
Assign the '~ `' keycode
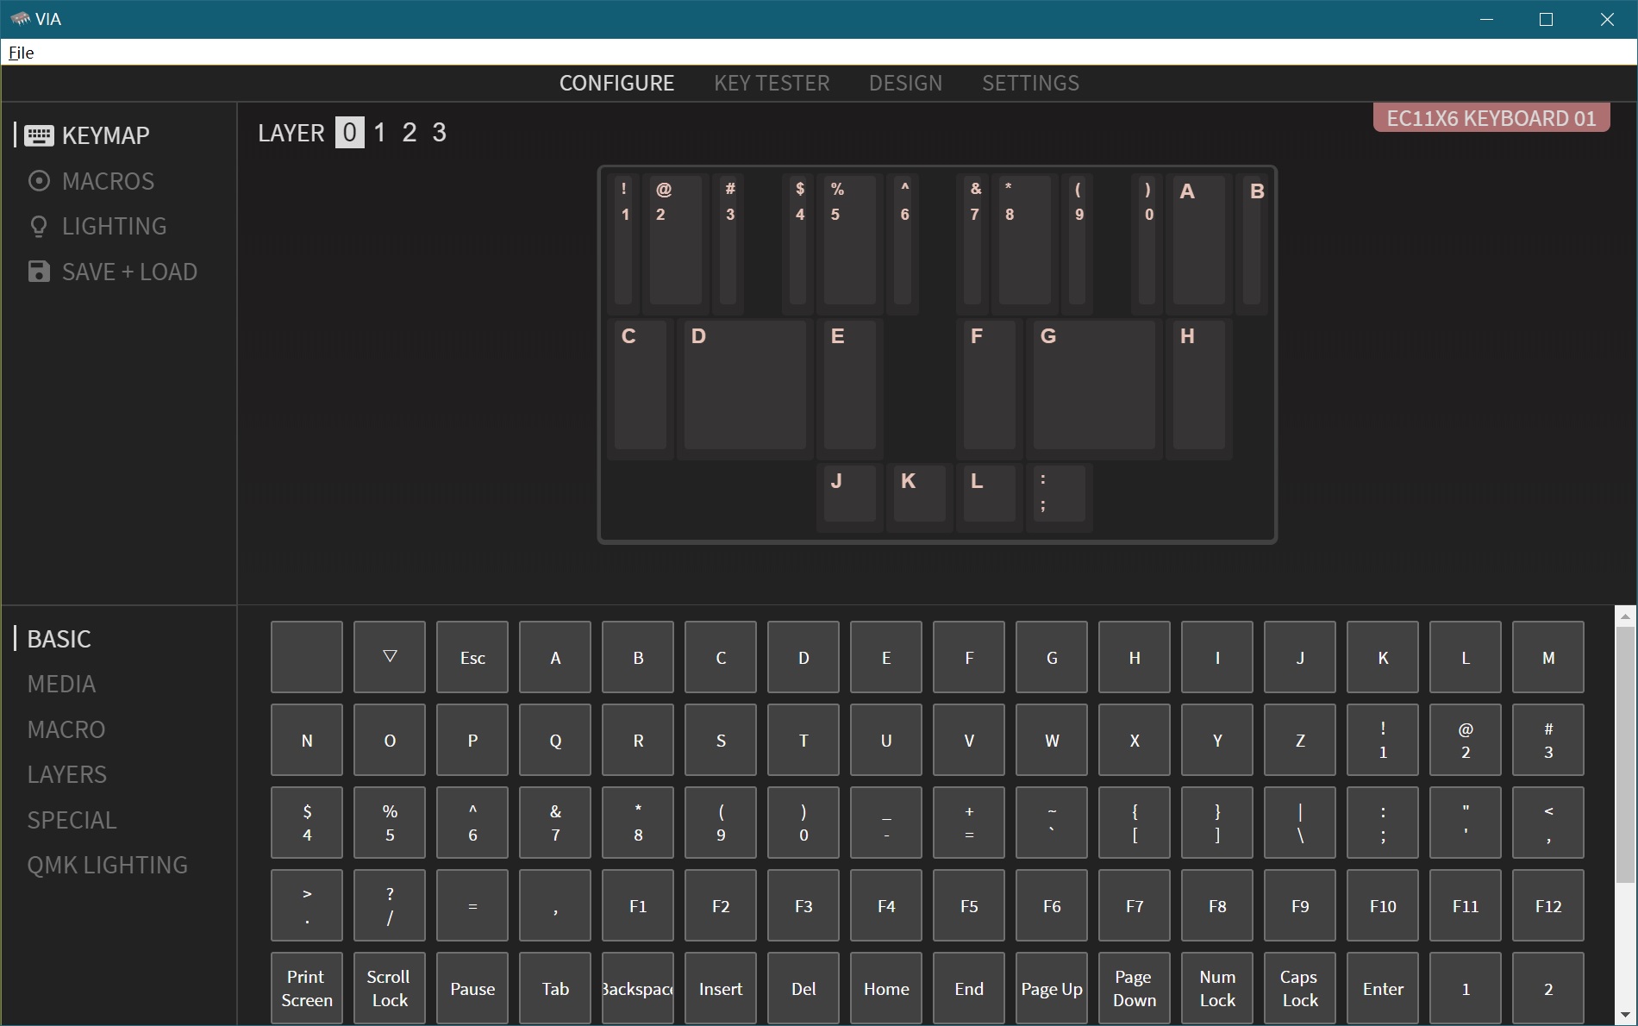click(x=1052, y=823)
